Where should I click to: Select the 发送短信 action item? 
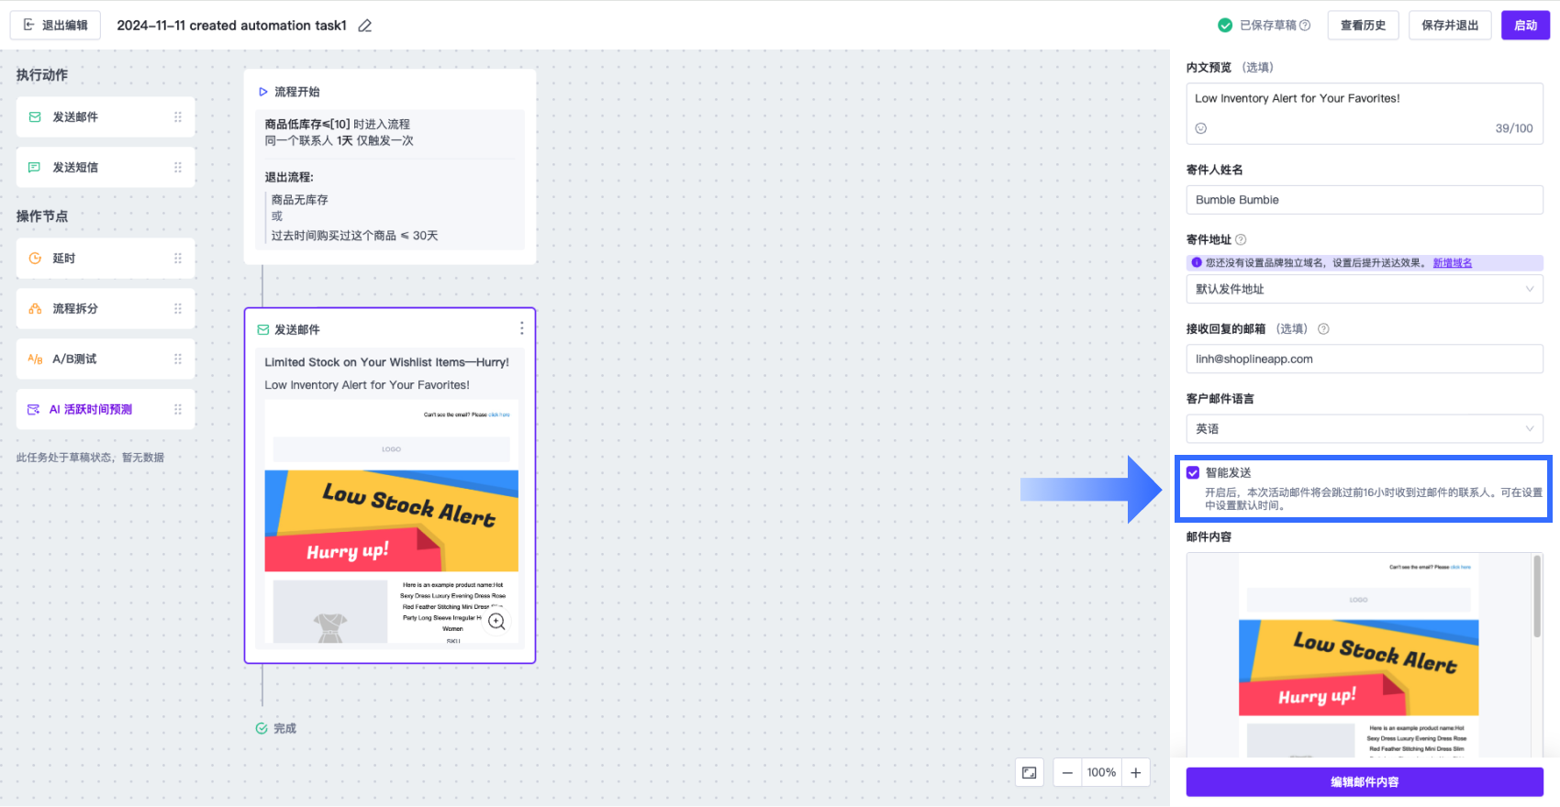point(105,167)
